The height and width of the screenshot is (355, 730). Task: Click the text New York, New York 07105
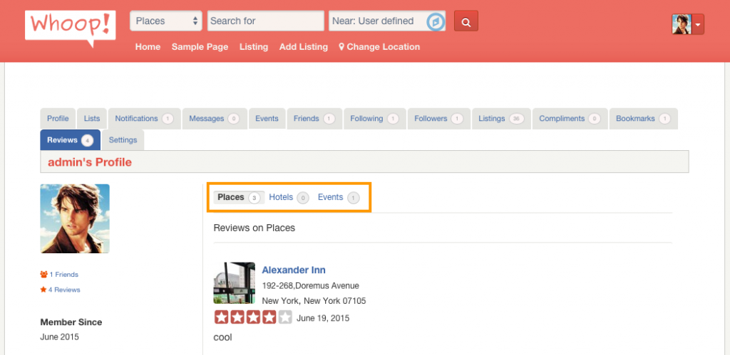click(314, 301)
